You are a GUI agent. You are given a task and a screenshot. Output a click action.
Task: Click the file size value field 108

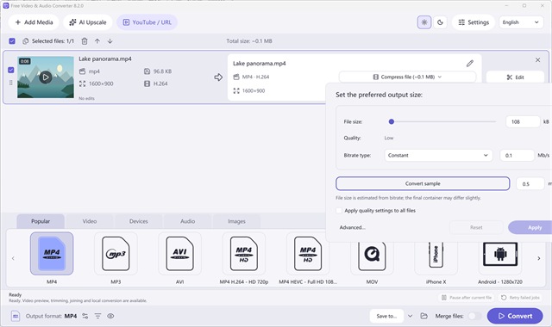pos(523,121)
